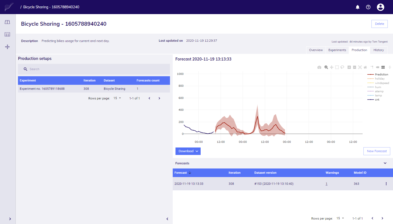
Task: Toggle cnt series in chart legend
Action: point(373,99)
